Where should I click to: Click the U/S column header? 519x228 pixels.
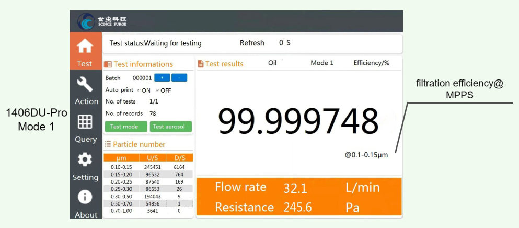coord(152,158)
